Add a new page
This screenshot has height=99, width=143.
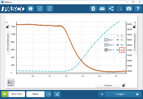pos(40,9)
